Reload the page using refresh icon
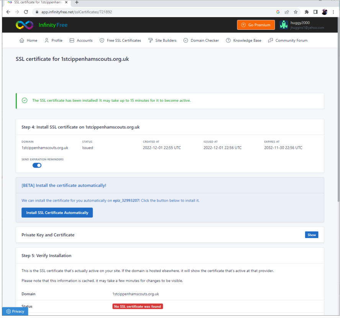This screenshot has height=318, width=340. pyautogui.click(x=26, y=12)
